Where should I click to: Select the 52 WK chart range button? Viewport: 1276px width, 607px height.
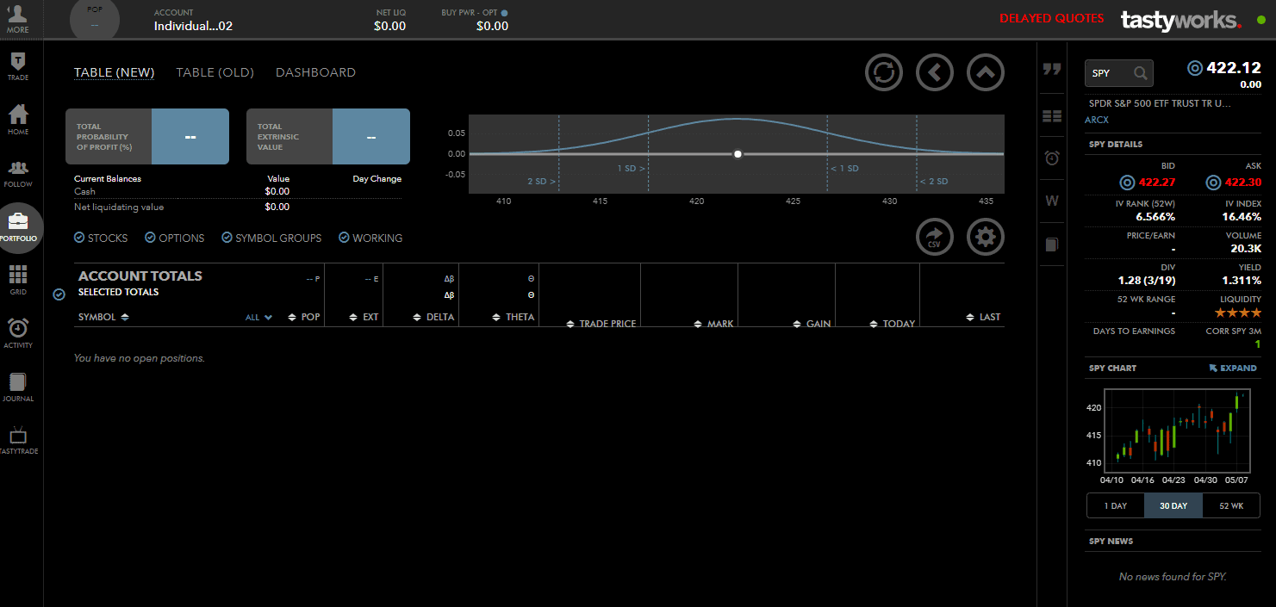1231,505
